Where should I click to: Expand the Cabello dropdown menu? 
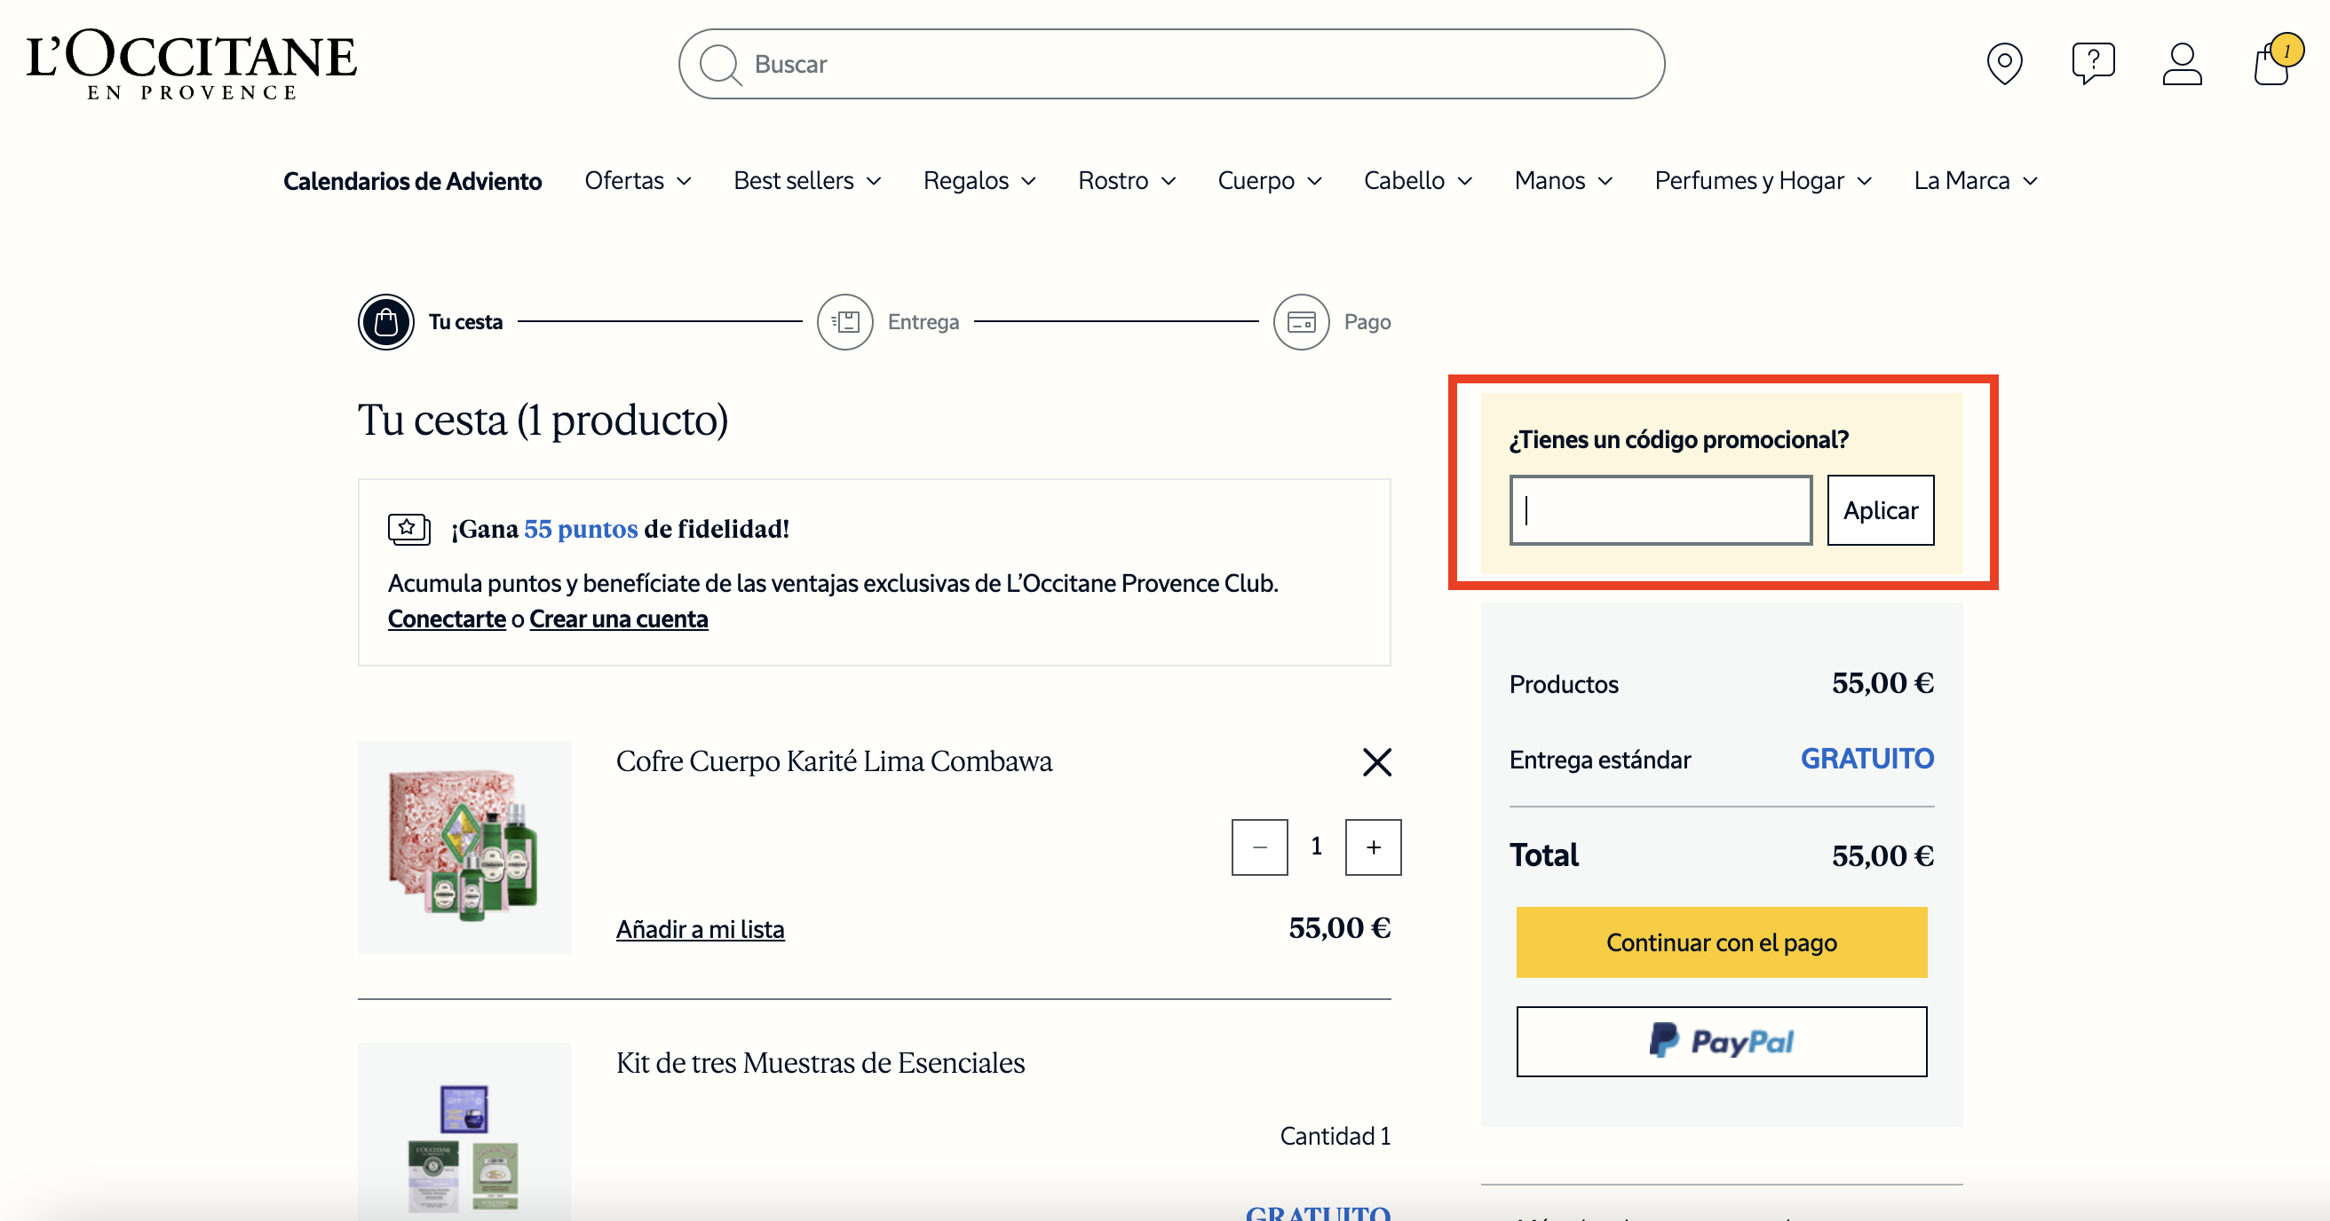coord(1418,181)
